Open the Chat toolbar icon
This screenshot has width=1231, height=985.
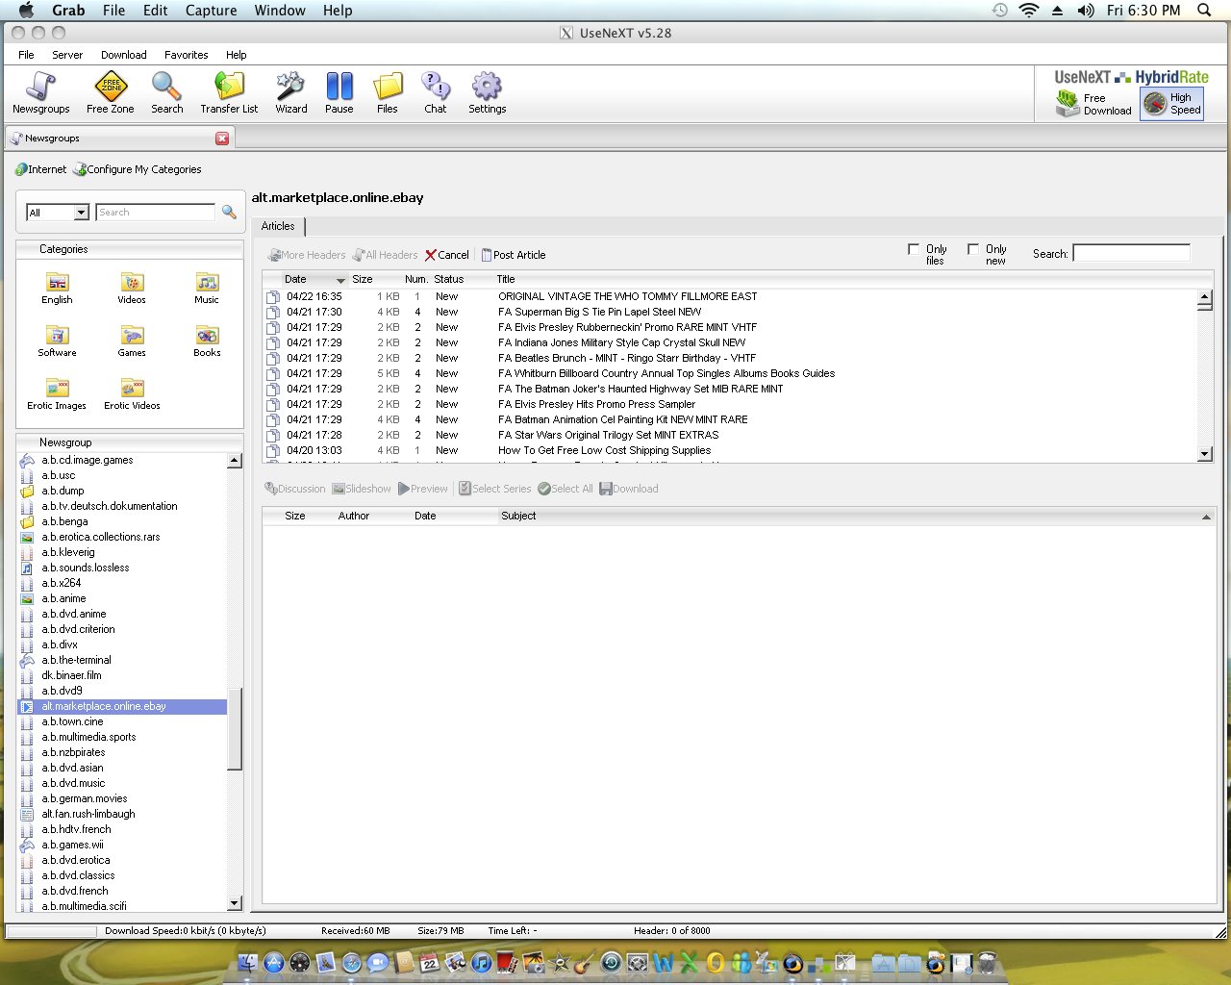pyautogui.click(x=436, y=87)
